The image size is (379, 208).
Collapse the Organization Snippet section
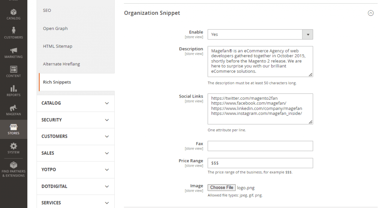370,13
